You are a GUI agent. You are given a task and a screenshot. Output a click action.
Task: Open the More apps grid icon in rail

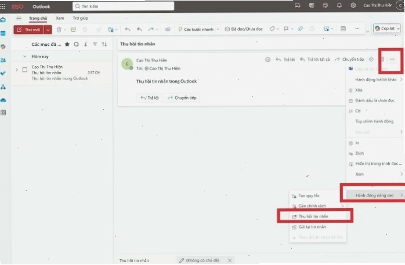3,112
